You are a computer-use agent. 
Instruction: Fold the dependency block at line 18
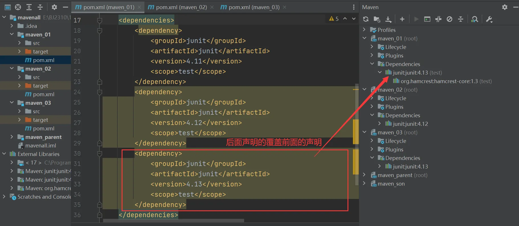pyautogui.click(x=100, y=30)
